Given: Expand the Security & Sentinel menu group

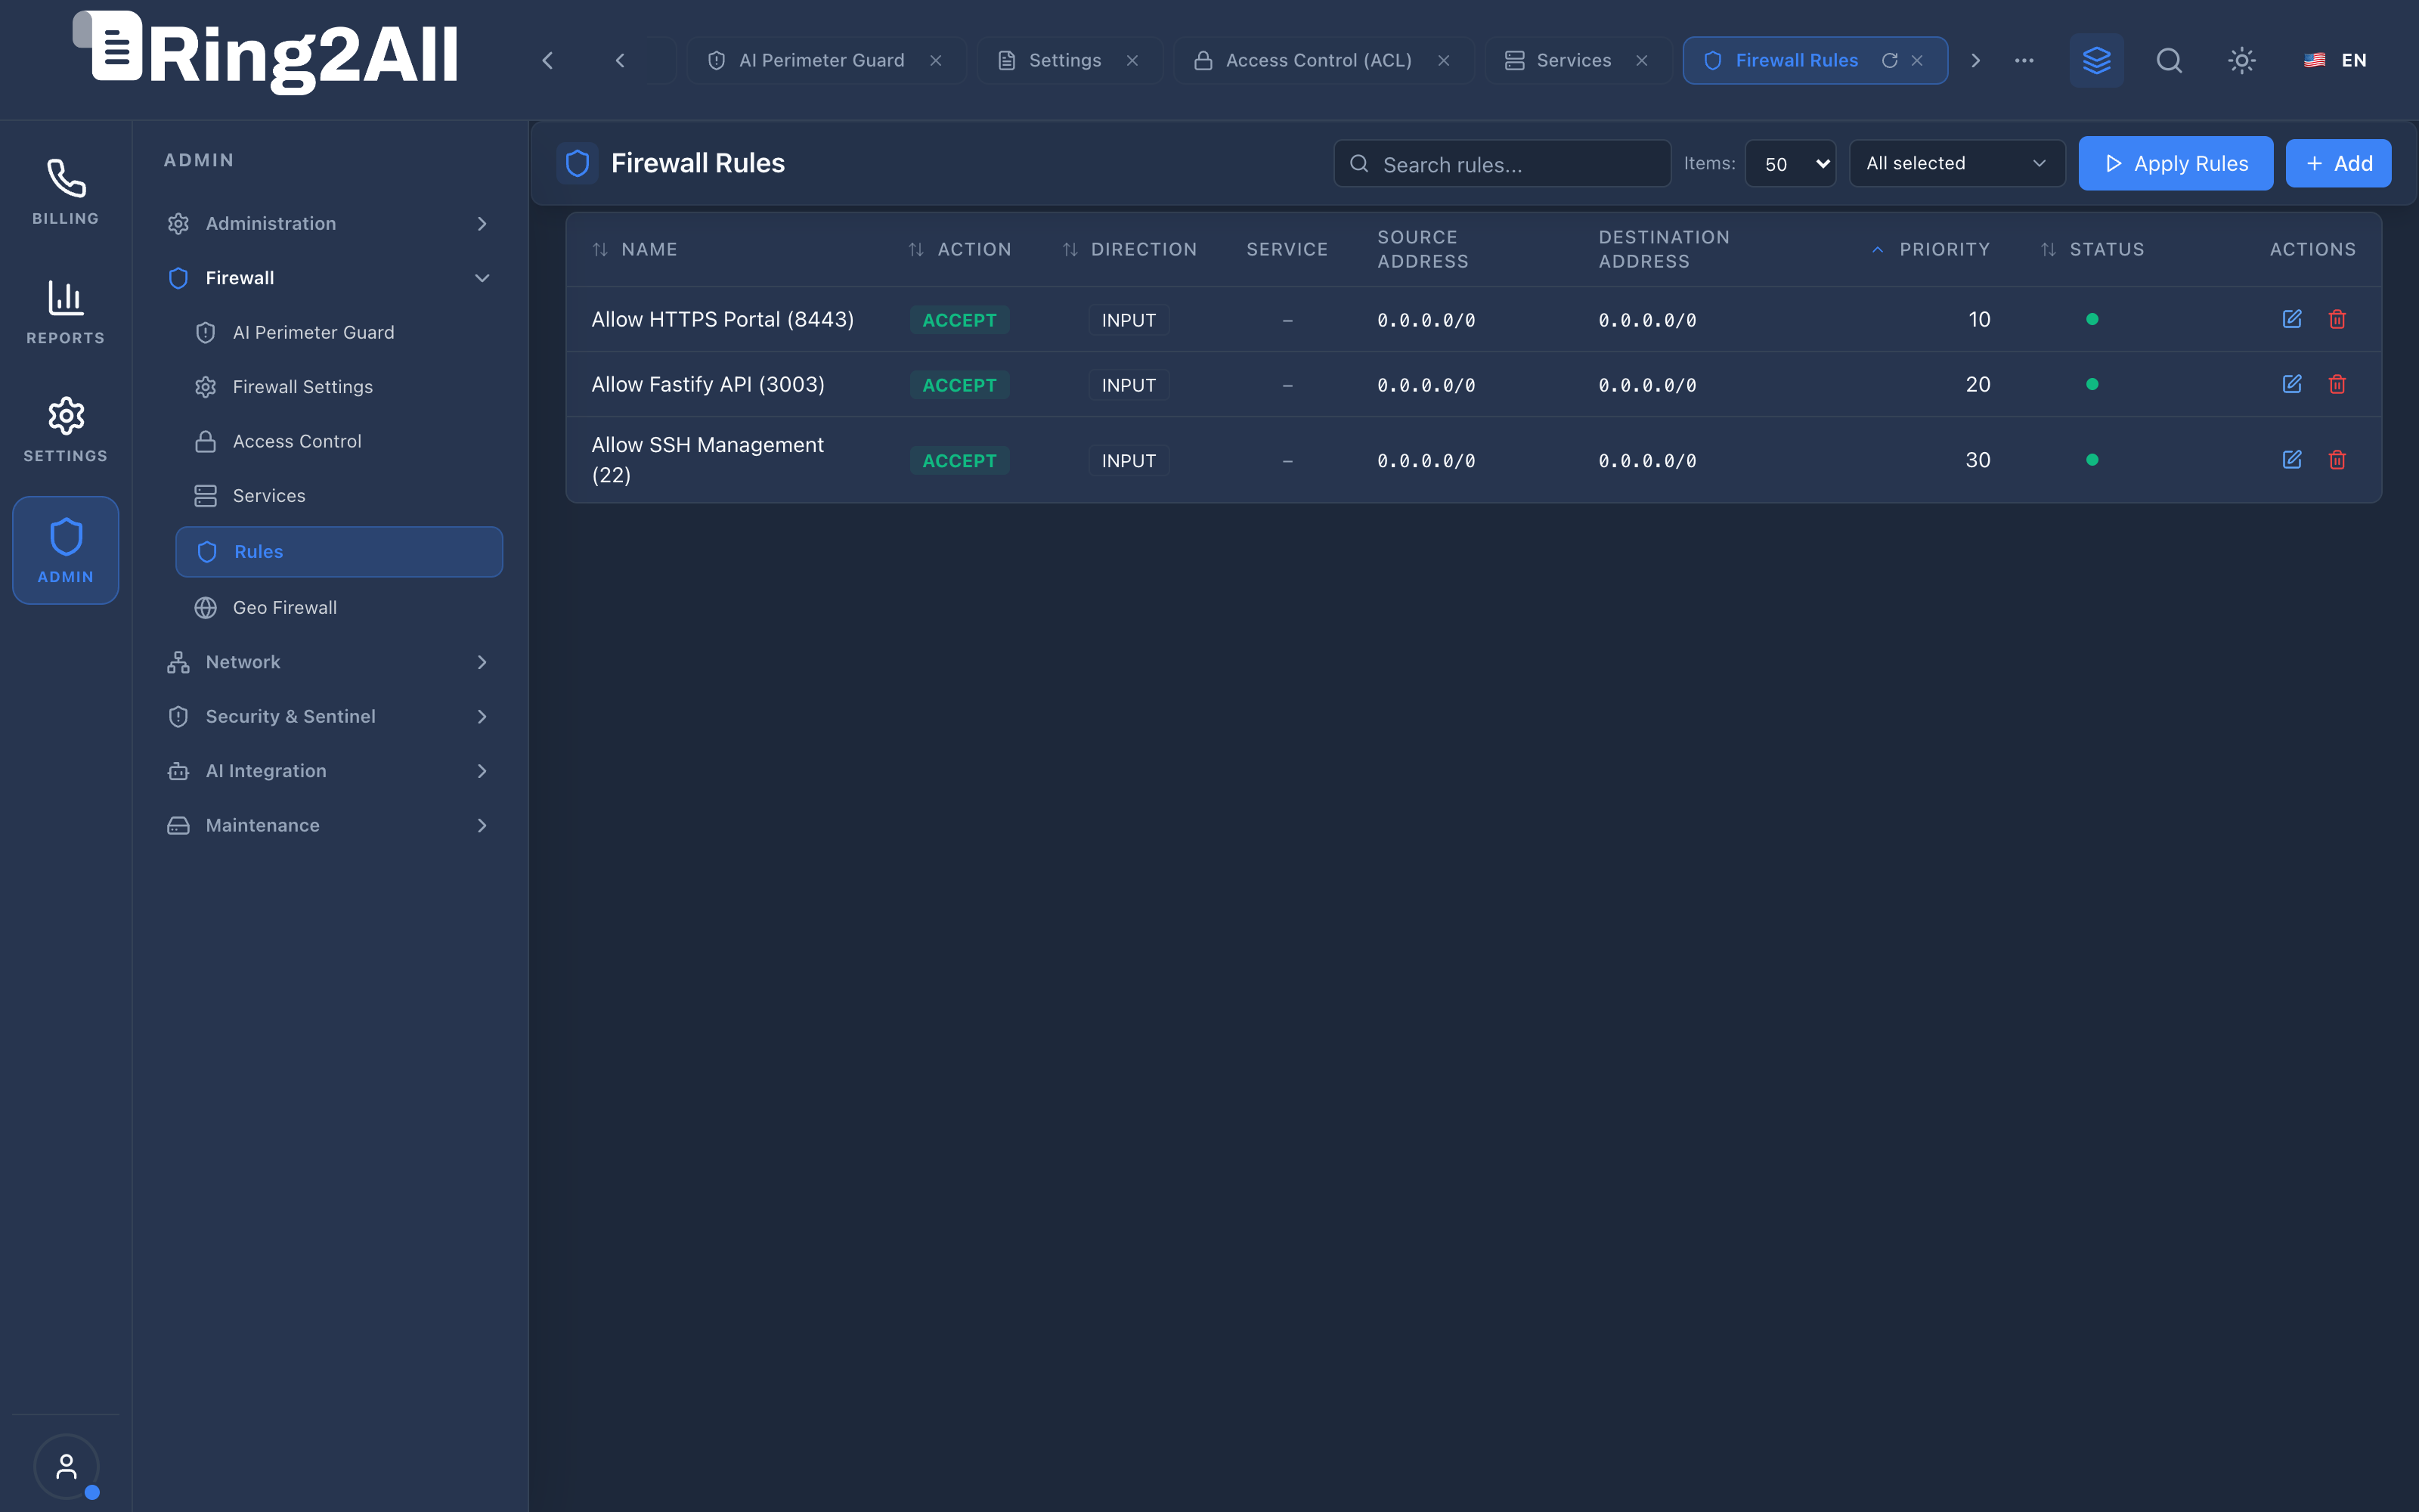Looking at the screenshot, I should click(x=330, y=716).
